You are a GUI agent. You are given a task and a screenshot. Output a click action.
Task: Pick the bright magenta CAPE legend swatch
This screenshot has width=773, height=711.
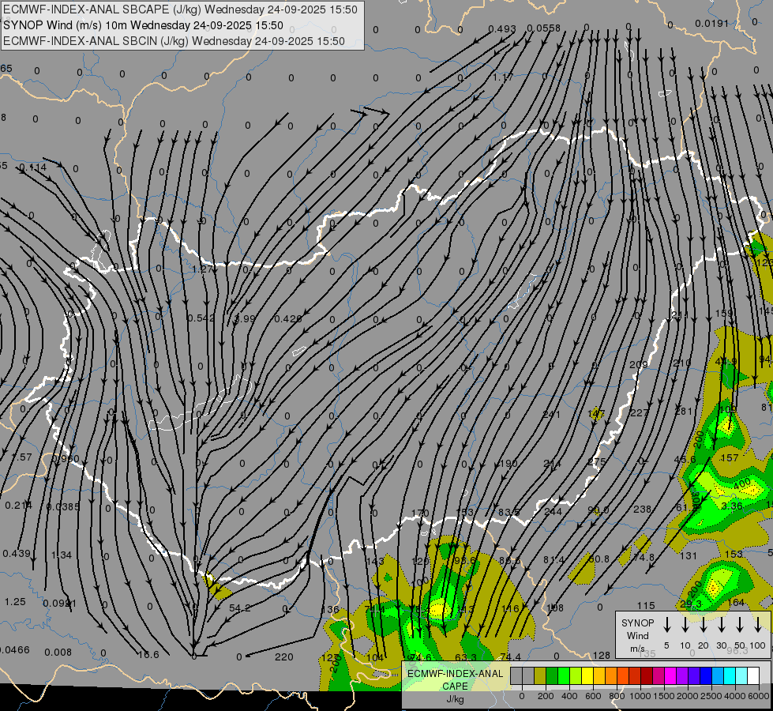(x=670, y=675)
